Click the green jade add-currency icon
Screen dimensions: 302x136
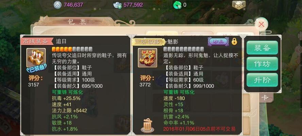(178, 5)
